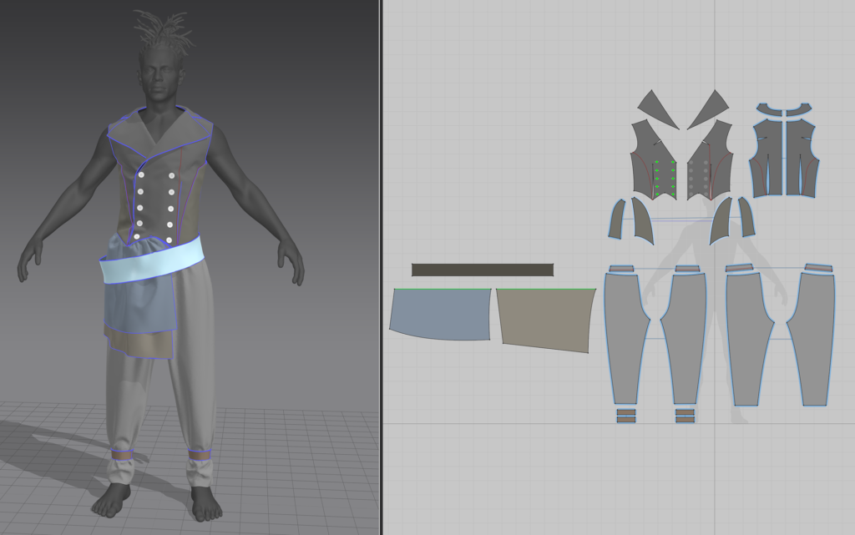Select top cuff pattern below leftmost pant leg
This screenshot has height=535, width=855.
(x=626, y=411)
